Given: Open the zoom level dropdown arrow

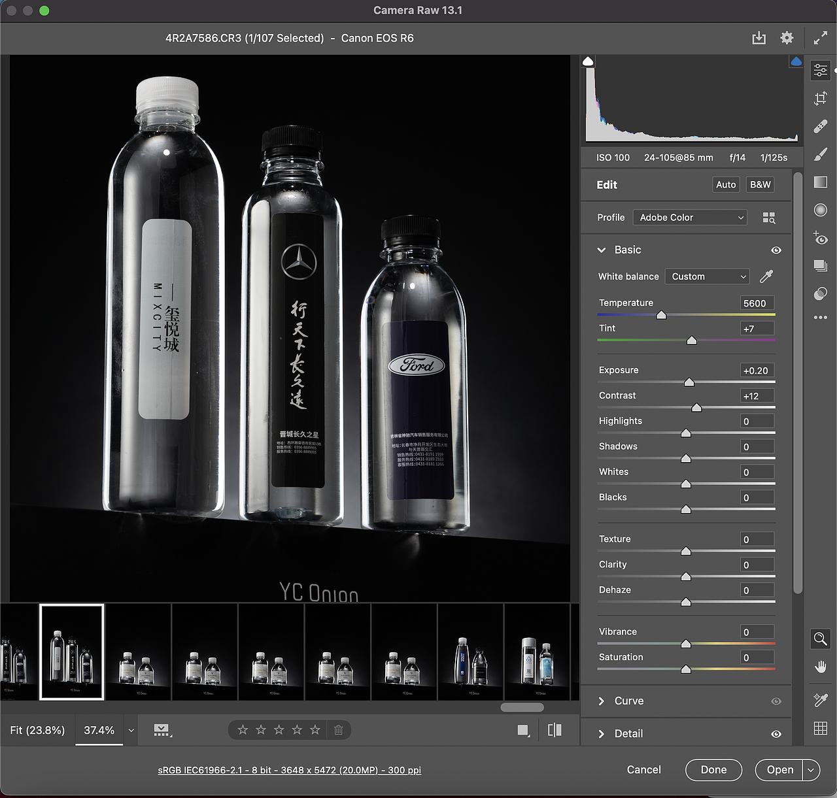Looking at the screenshot, I should [131, 731].
